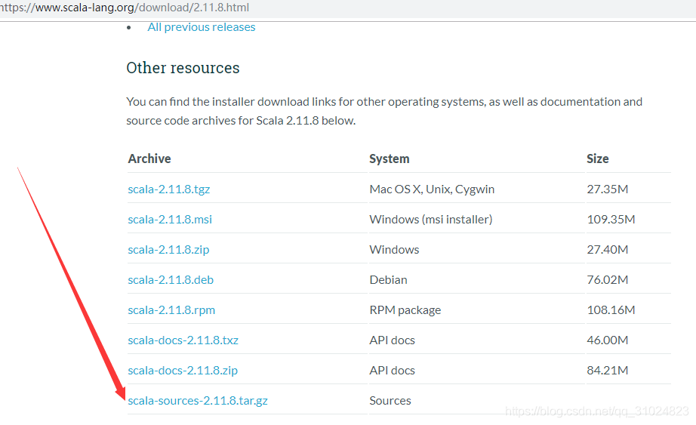Image resolution: width=696 pixels, height=425 pixels.
Task: Download scala-2.11.8.zip for Windows
Action: coord(168,250)
